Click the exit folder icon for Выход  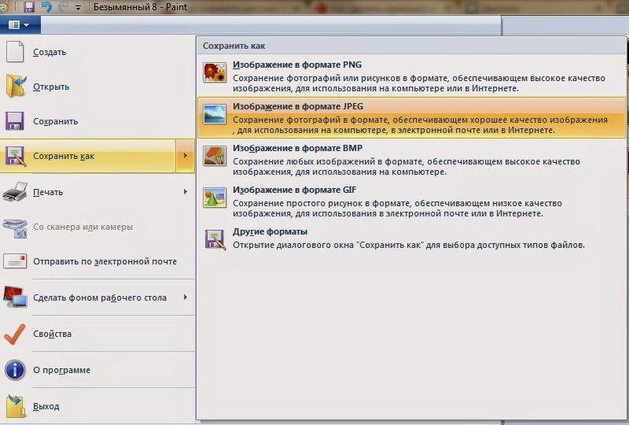15,406
